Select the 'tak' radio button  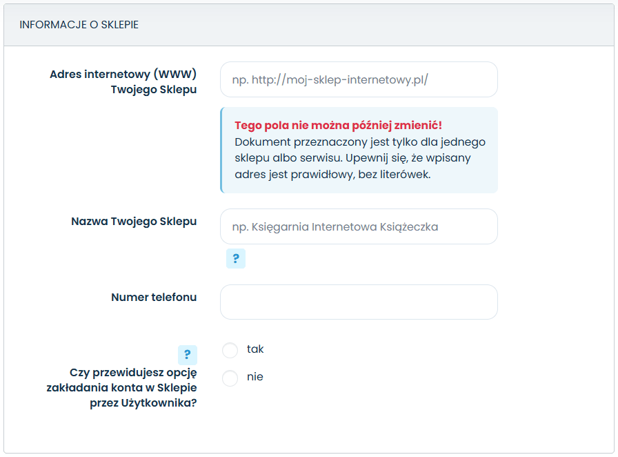click(x=230, y=350)
